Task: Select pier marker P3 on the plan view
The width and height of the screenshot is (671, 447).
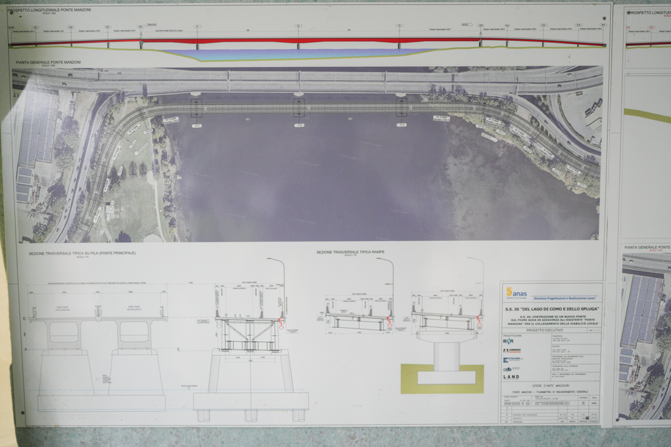Action: 401,125
